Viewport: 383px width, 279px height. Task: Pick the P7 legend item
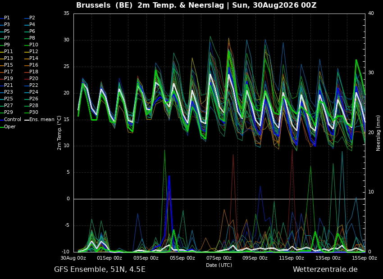(5, 38)
